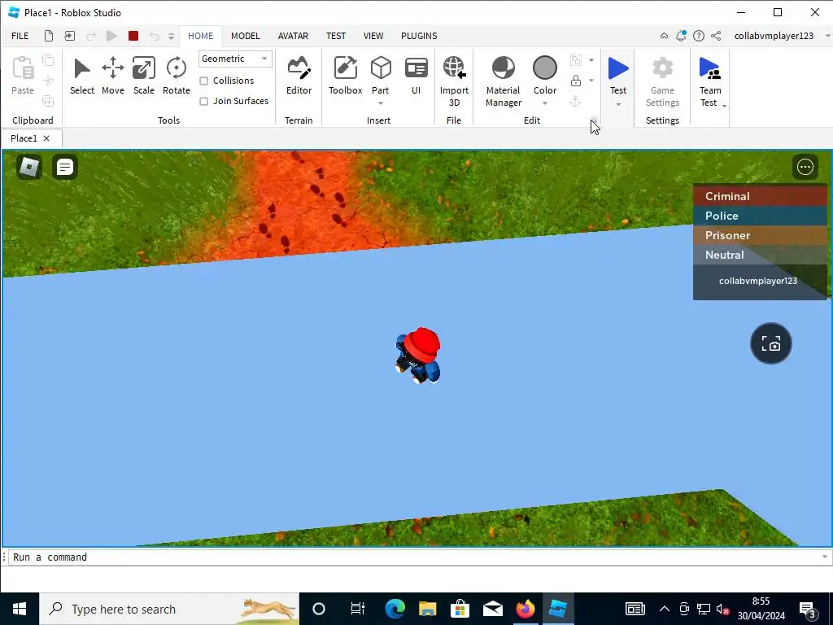Click the Prisoner team entry

(760, 235)
